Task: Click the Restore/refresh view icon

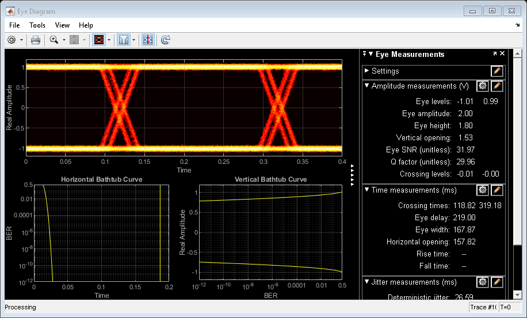Action: [165, 40]
